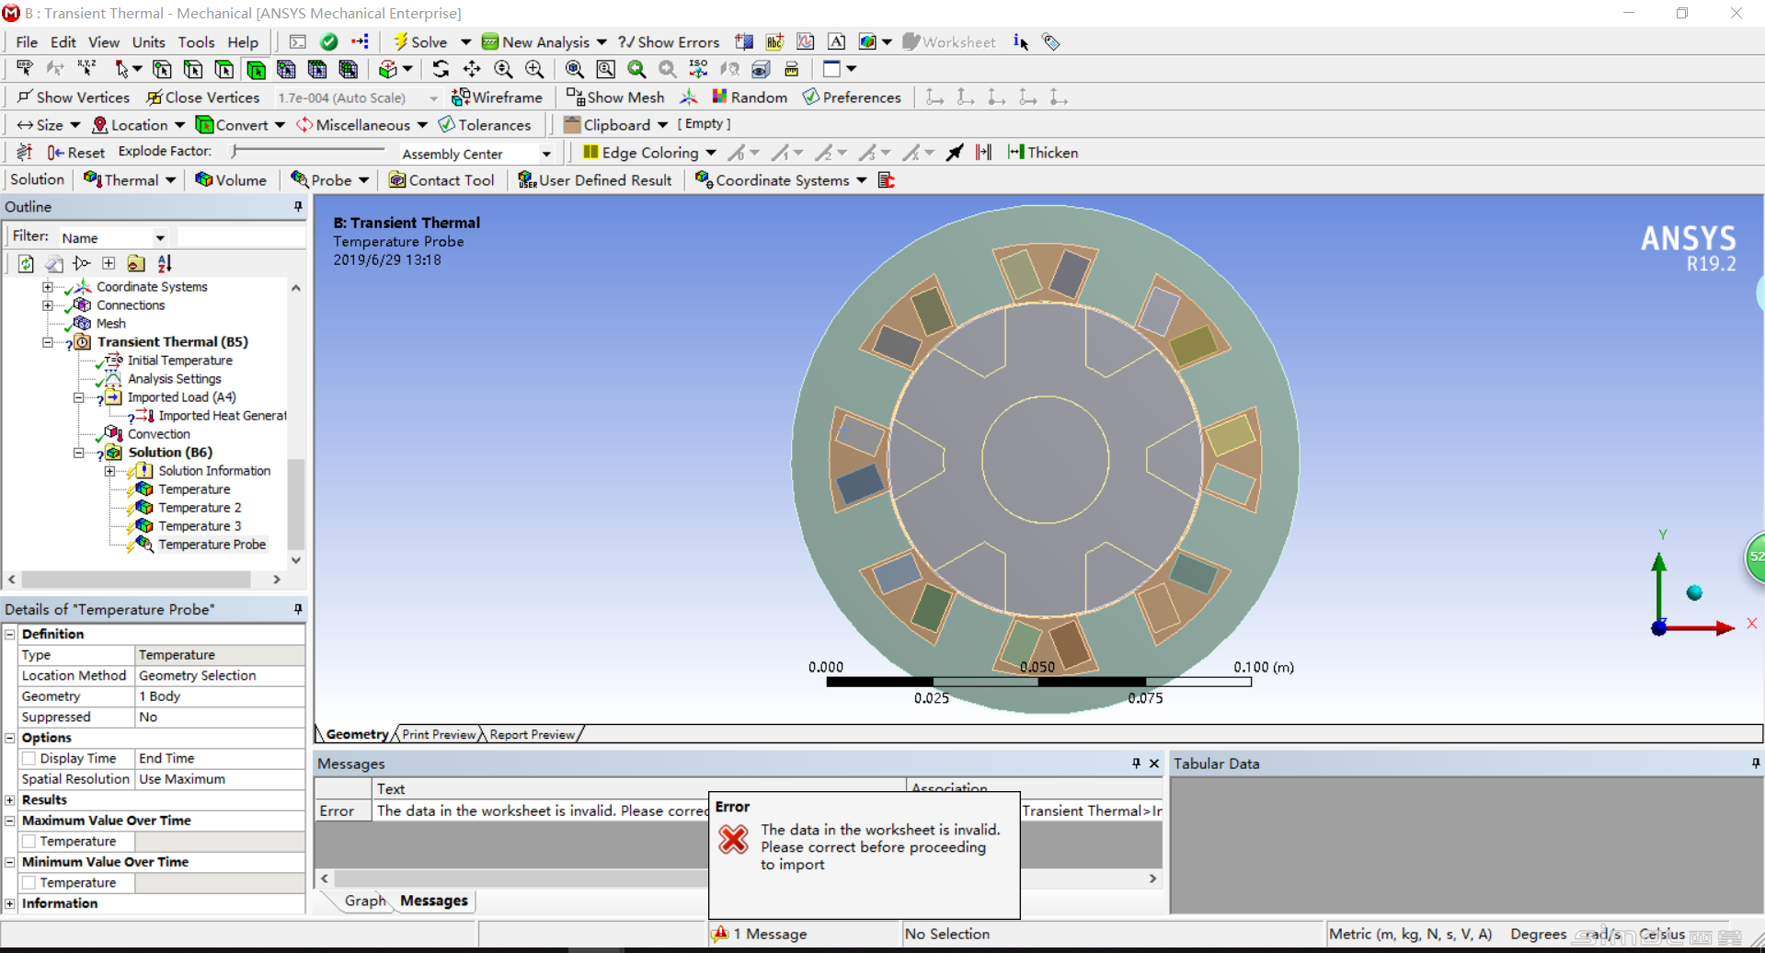1765x953 pixels.
Task: Click the User Defined Result icon
Action: 527,179
